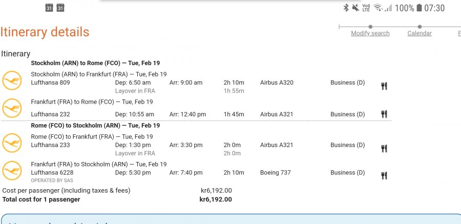Tap the Bluetooth icon in status bar

346,8
